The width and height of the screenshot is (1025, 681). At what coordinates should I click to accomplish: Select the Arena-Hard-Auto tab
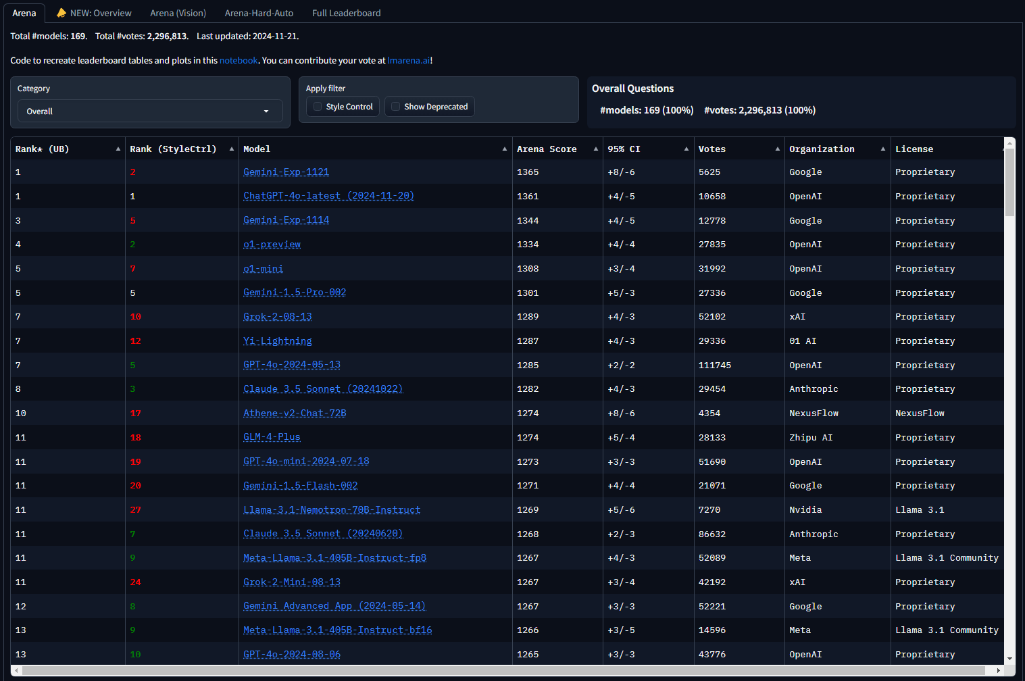coord(259,12)
